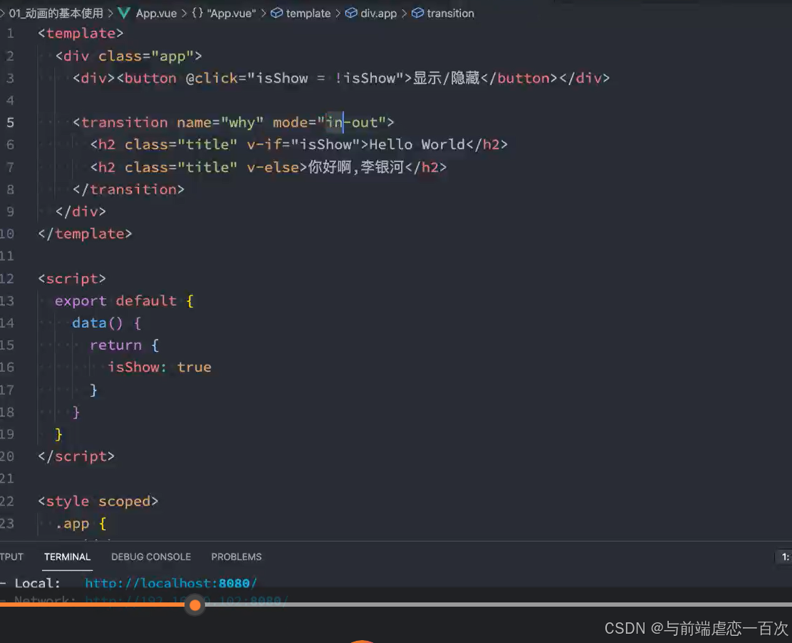Image resolution: width=792 pixels, height=643 pixels.
Task: Click line number 22 in gutter
Action: [7, 501]
